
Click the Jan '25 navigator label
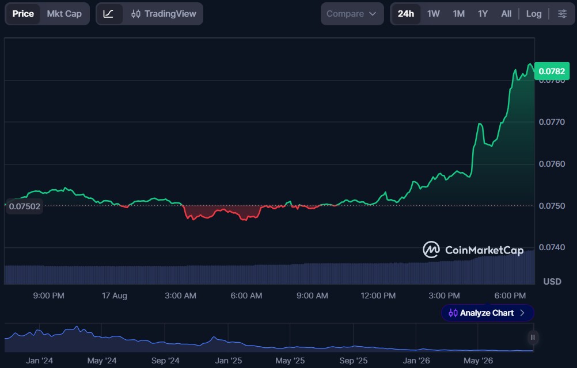click(x=228, y=361)
